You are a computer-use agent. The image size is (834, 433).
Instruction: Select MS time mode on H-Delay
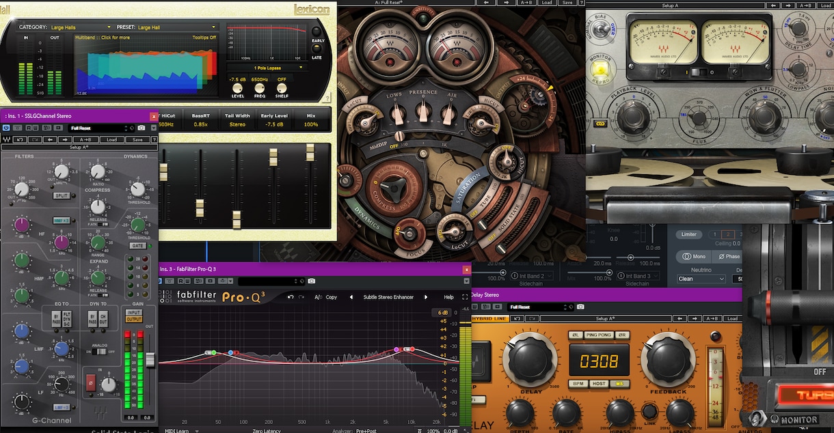(x=619, y=384)
